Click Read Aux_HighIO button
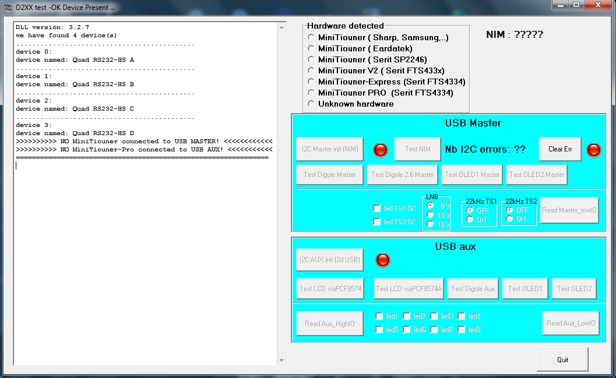The image size is (616, 378). click(x=330, y=324)
